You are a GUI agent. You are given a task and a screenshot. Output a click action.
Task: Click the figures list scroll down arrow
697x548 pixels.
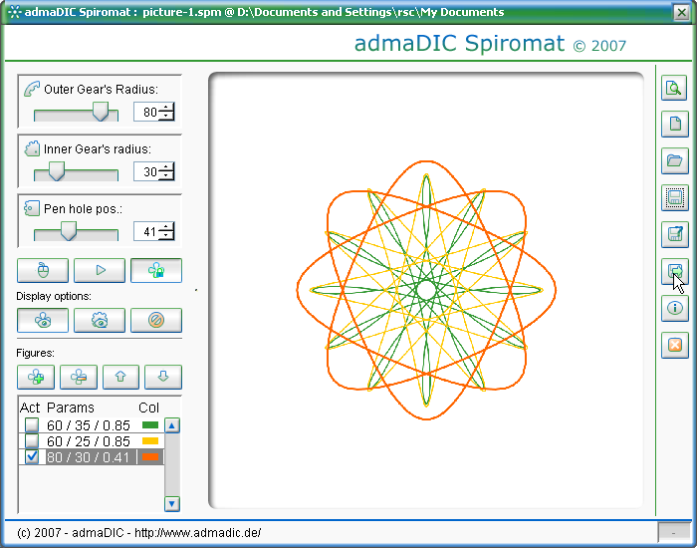pos(172,504)
